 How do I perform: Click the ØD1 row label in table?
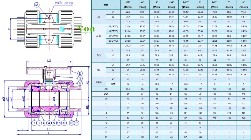click(x=106, y=94)
